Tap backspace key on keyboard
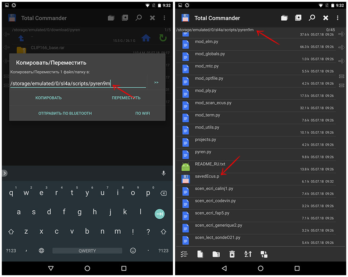Image resolution: width=348 pixels, height=277 pixels. 163,193
